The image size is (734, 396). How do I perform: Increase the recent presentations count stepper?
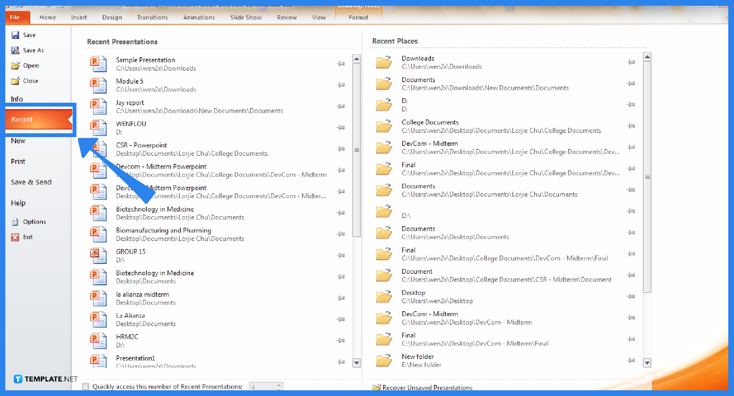point(279,384)
